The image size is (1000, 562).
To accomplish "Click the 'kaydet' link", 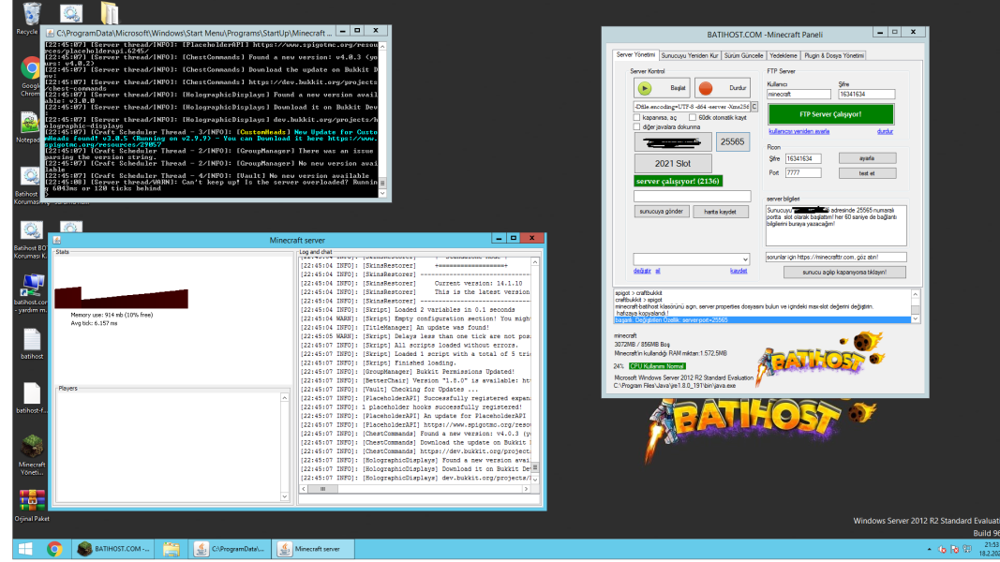I will [x=739, y=271].
